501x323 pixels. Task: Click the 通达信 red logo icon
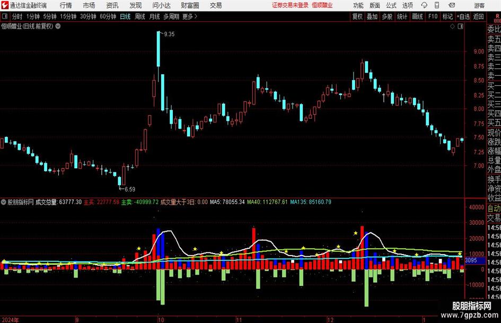pos(4,5)
